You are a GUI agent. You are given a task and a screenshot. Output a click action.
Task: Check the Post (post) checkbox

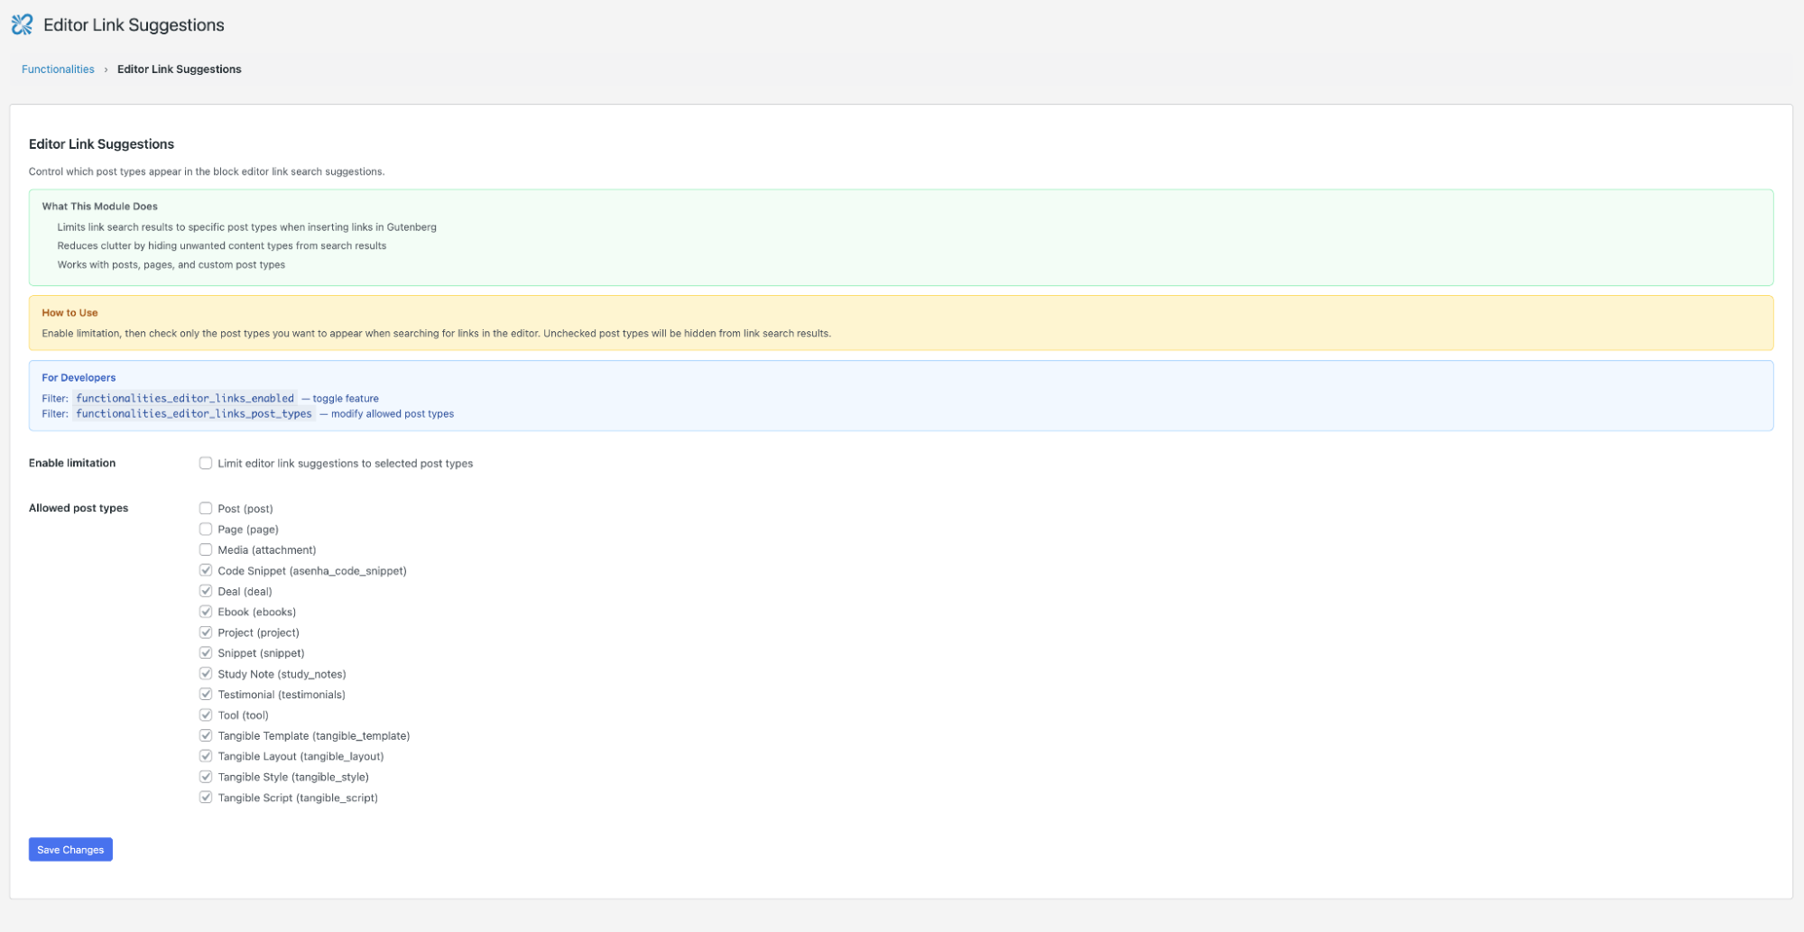point(206,508)
